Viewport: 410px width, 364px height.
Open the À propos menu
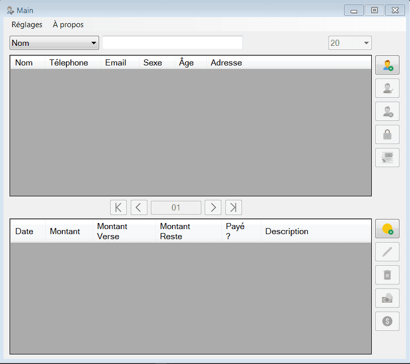[67, 24]
